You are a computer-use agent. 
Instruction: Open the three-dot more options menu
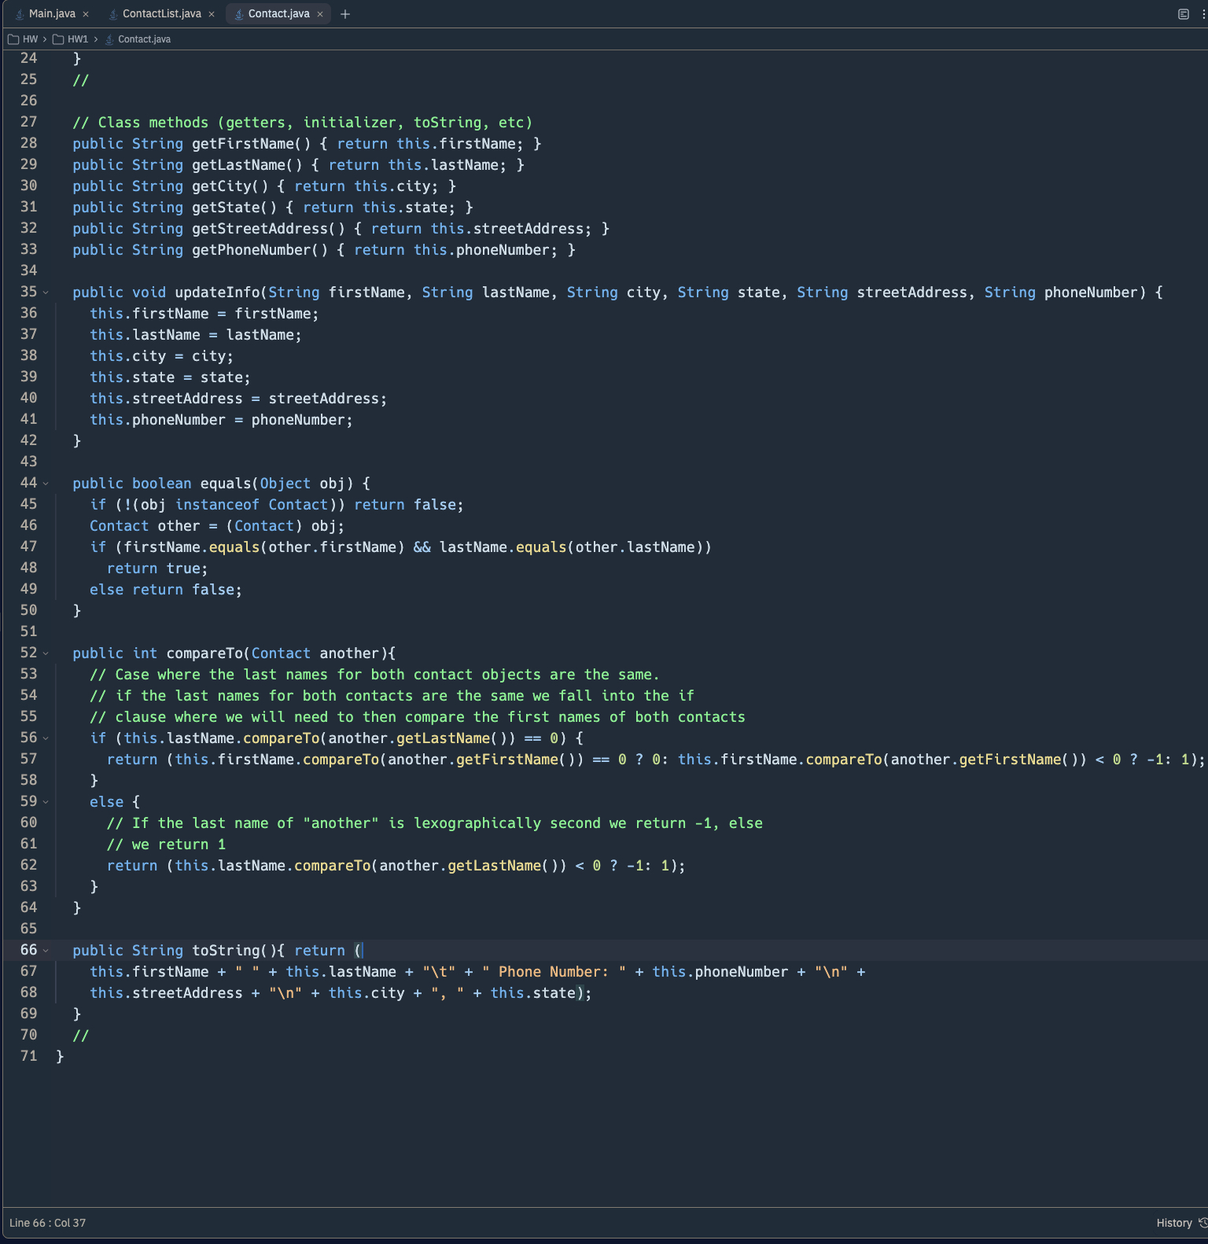(1203, 14)
